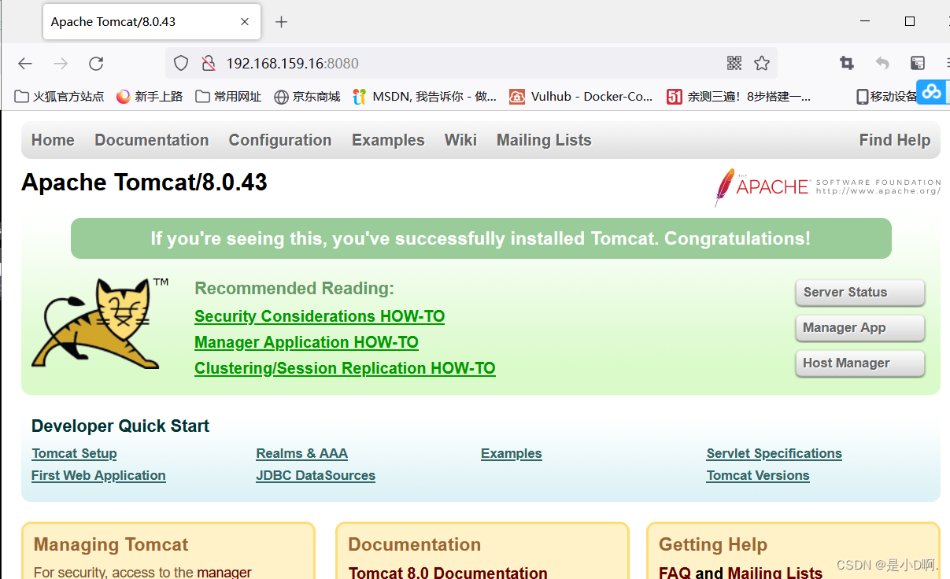
Task: Open the First Web Application link
Action: point(98,475)
